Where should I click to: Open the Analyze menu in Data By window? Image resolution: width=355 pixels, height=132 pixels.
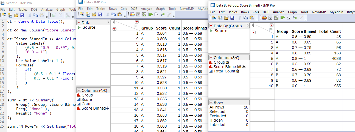pos(278,12)
